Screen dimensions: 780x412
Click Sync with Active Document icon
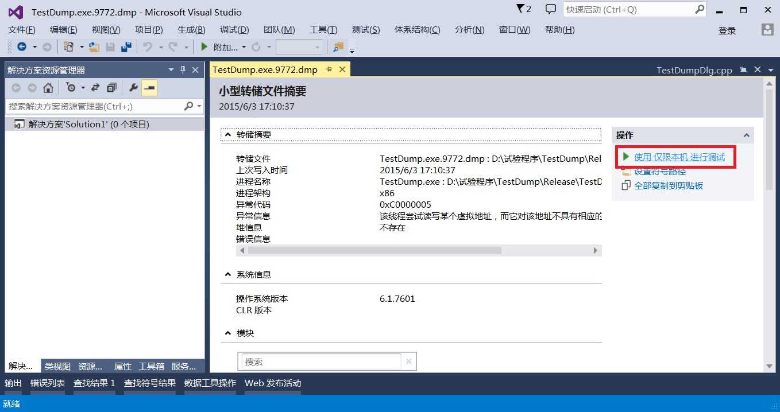click(x=95, y=88)
